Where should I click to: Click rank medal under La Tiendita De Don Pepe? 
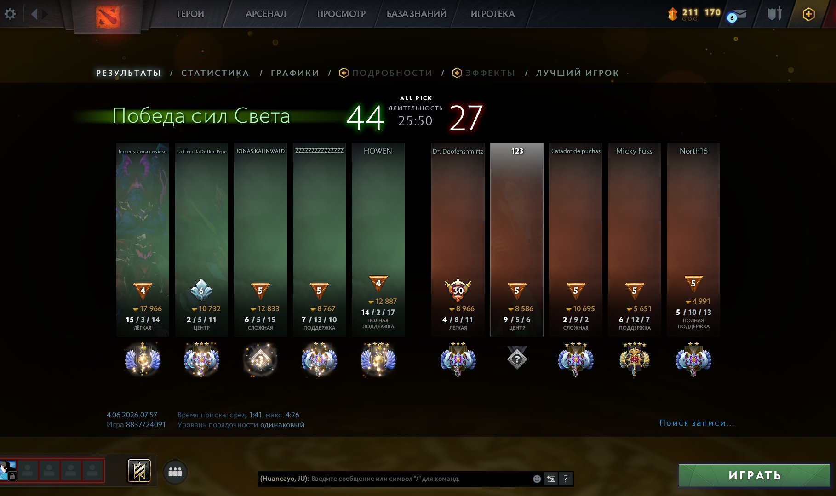(201, 359)
